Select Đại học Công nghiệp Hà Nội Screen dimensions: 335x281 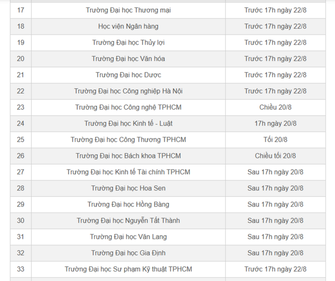point(128,91)
